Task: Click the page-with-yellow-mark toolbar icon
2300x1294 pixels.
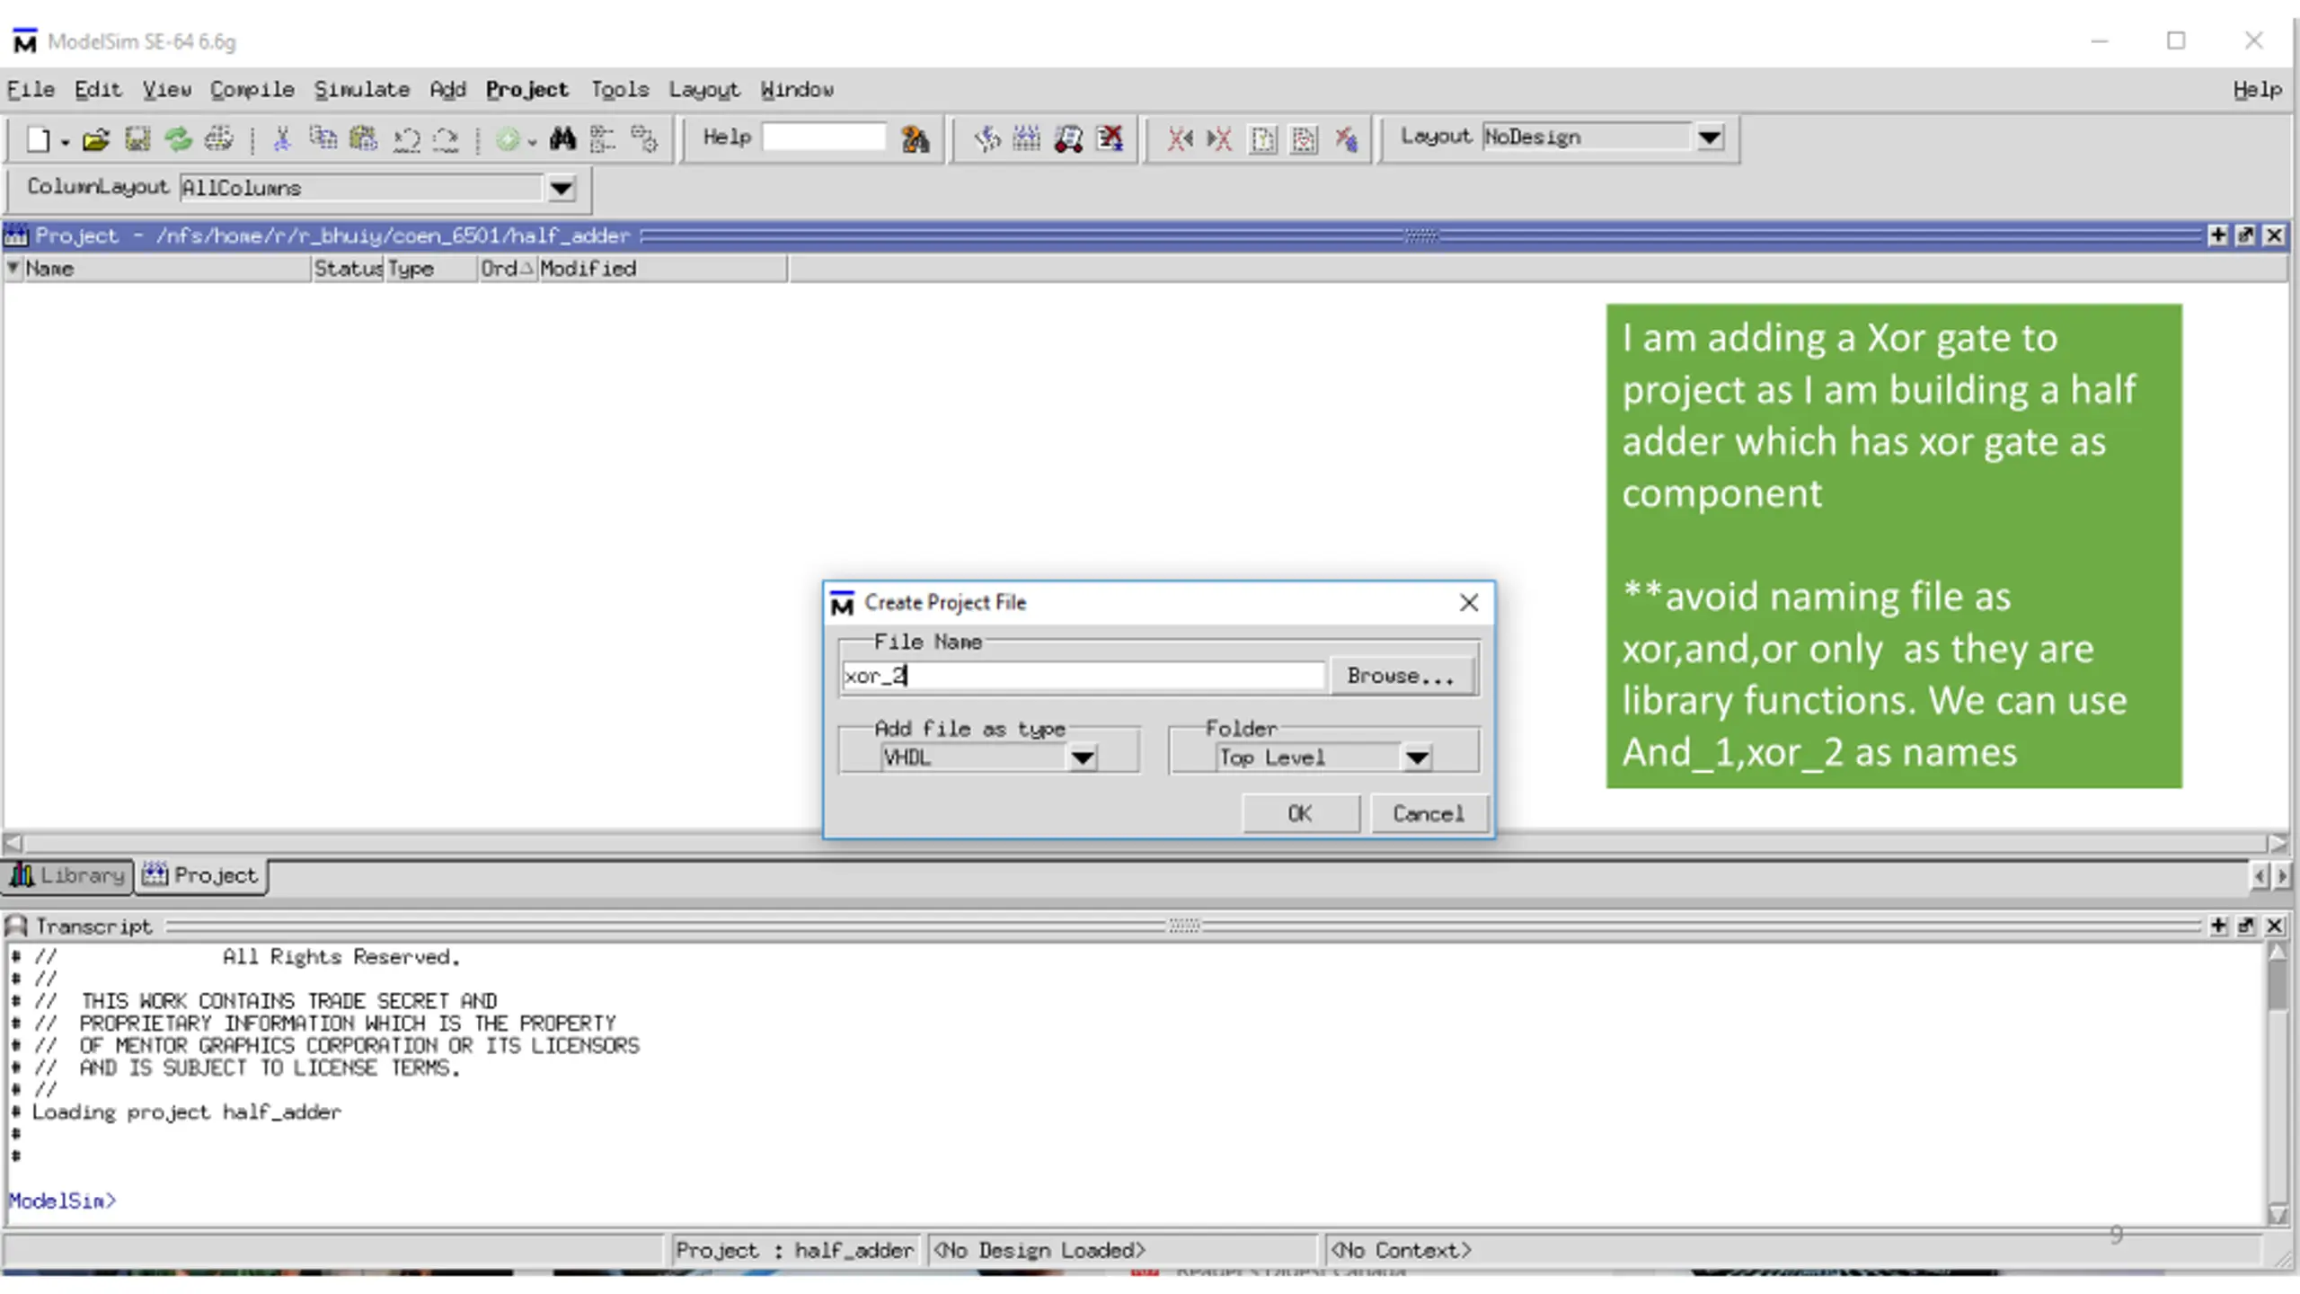Action: 1263,139
